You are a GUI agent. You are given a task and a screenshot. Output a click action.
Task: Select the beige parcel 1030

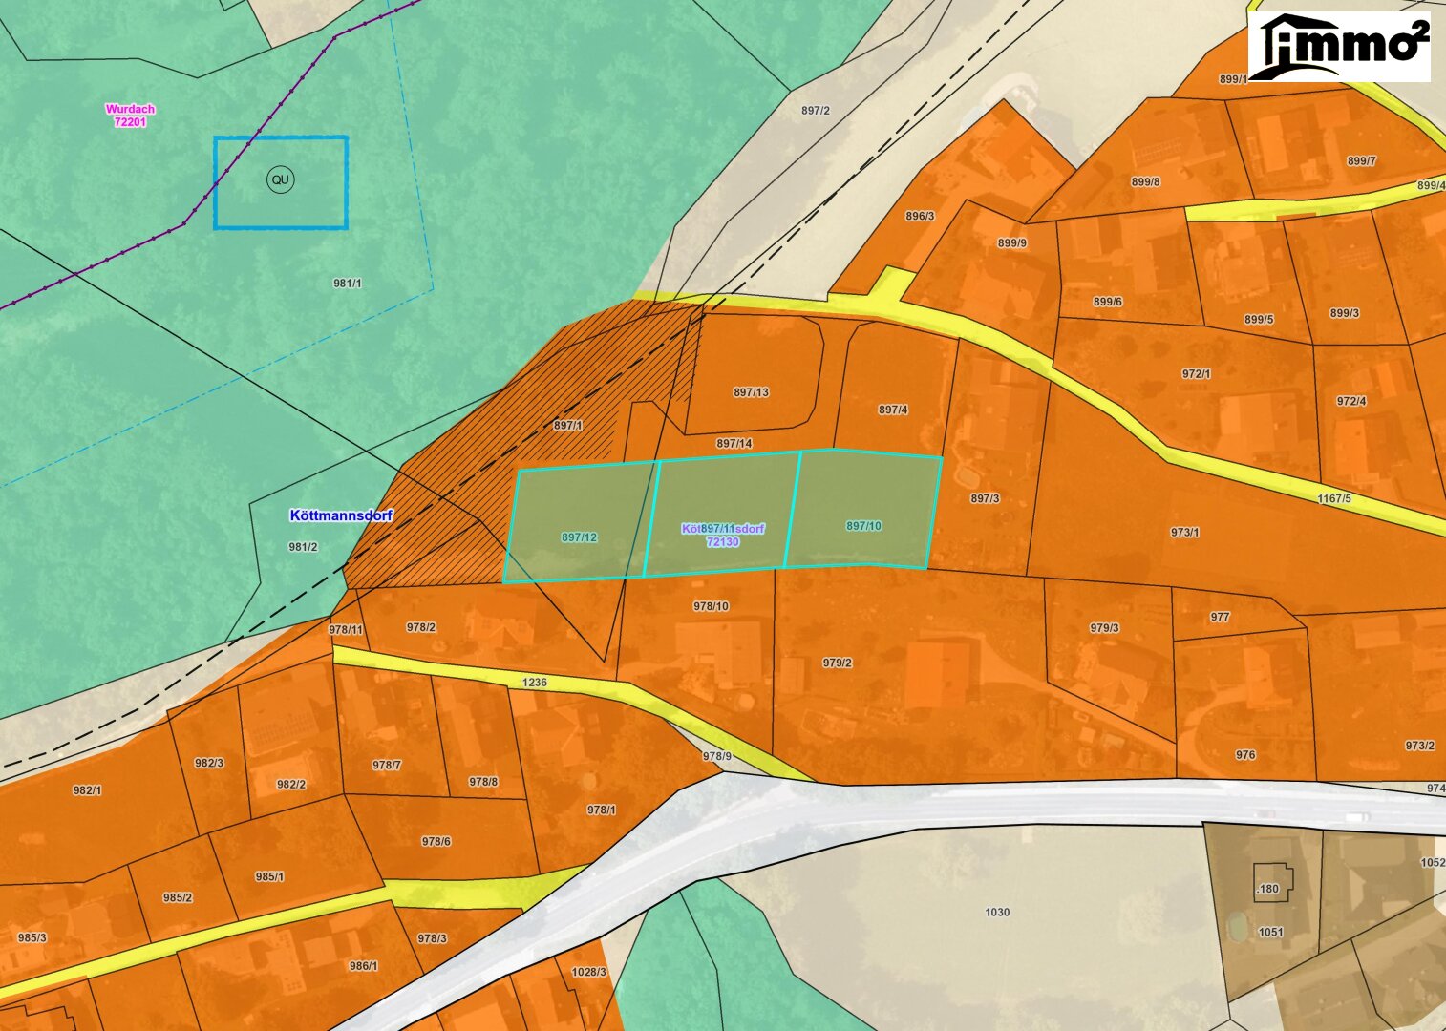click(997, 912)
